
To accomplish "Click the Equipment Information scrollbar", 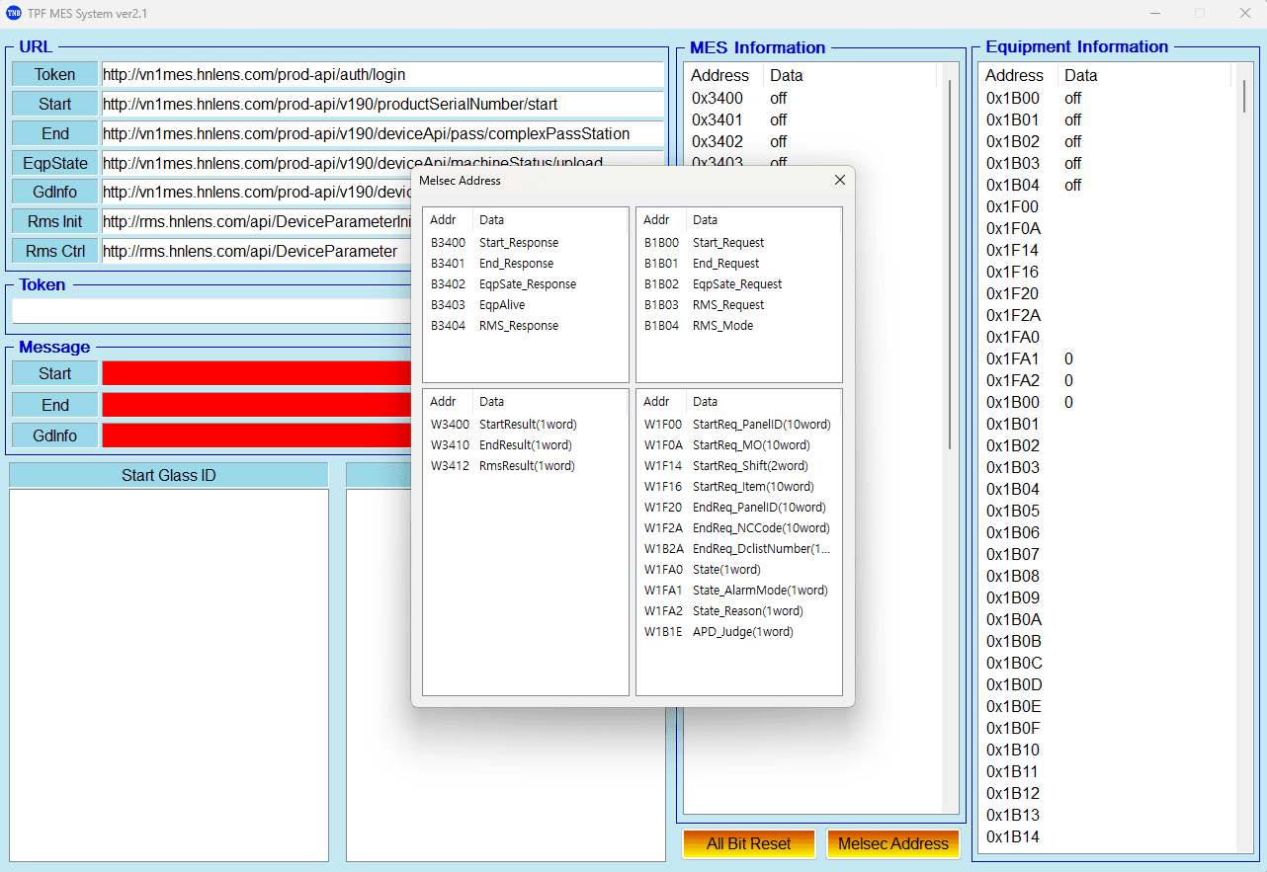I will click(1243, 97).
